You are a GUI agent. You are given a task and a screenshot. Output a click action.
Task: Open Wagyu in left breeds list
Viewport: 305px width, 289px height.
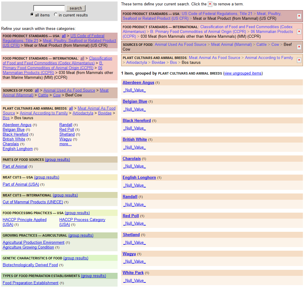click(66, 139)
